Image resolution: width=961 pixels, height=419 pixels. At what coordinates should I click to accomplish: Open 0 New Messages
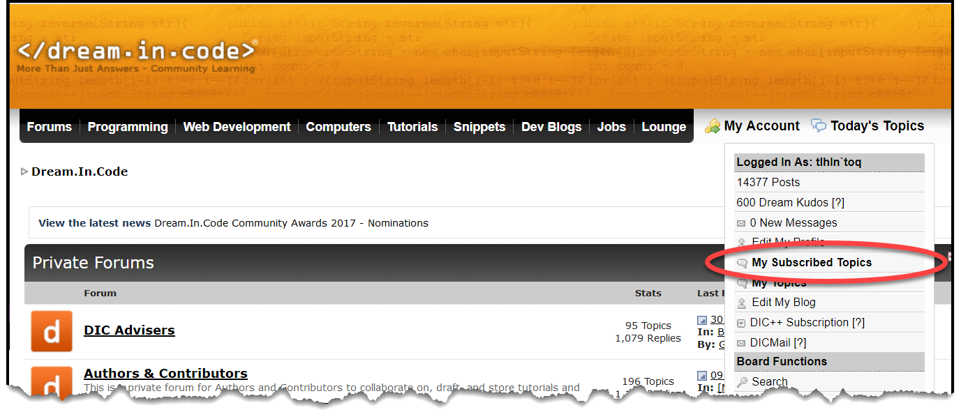[794, 223]
